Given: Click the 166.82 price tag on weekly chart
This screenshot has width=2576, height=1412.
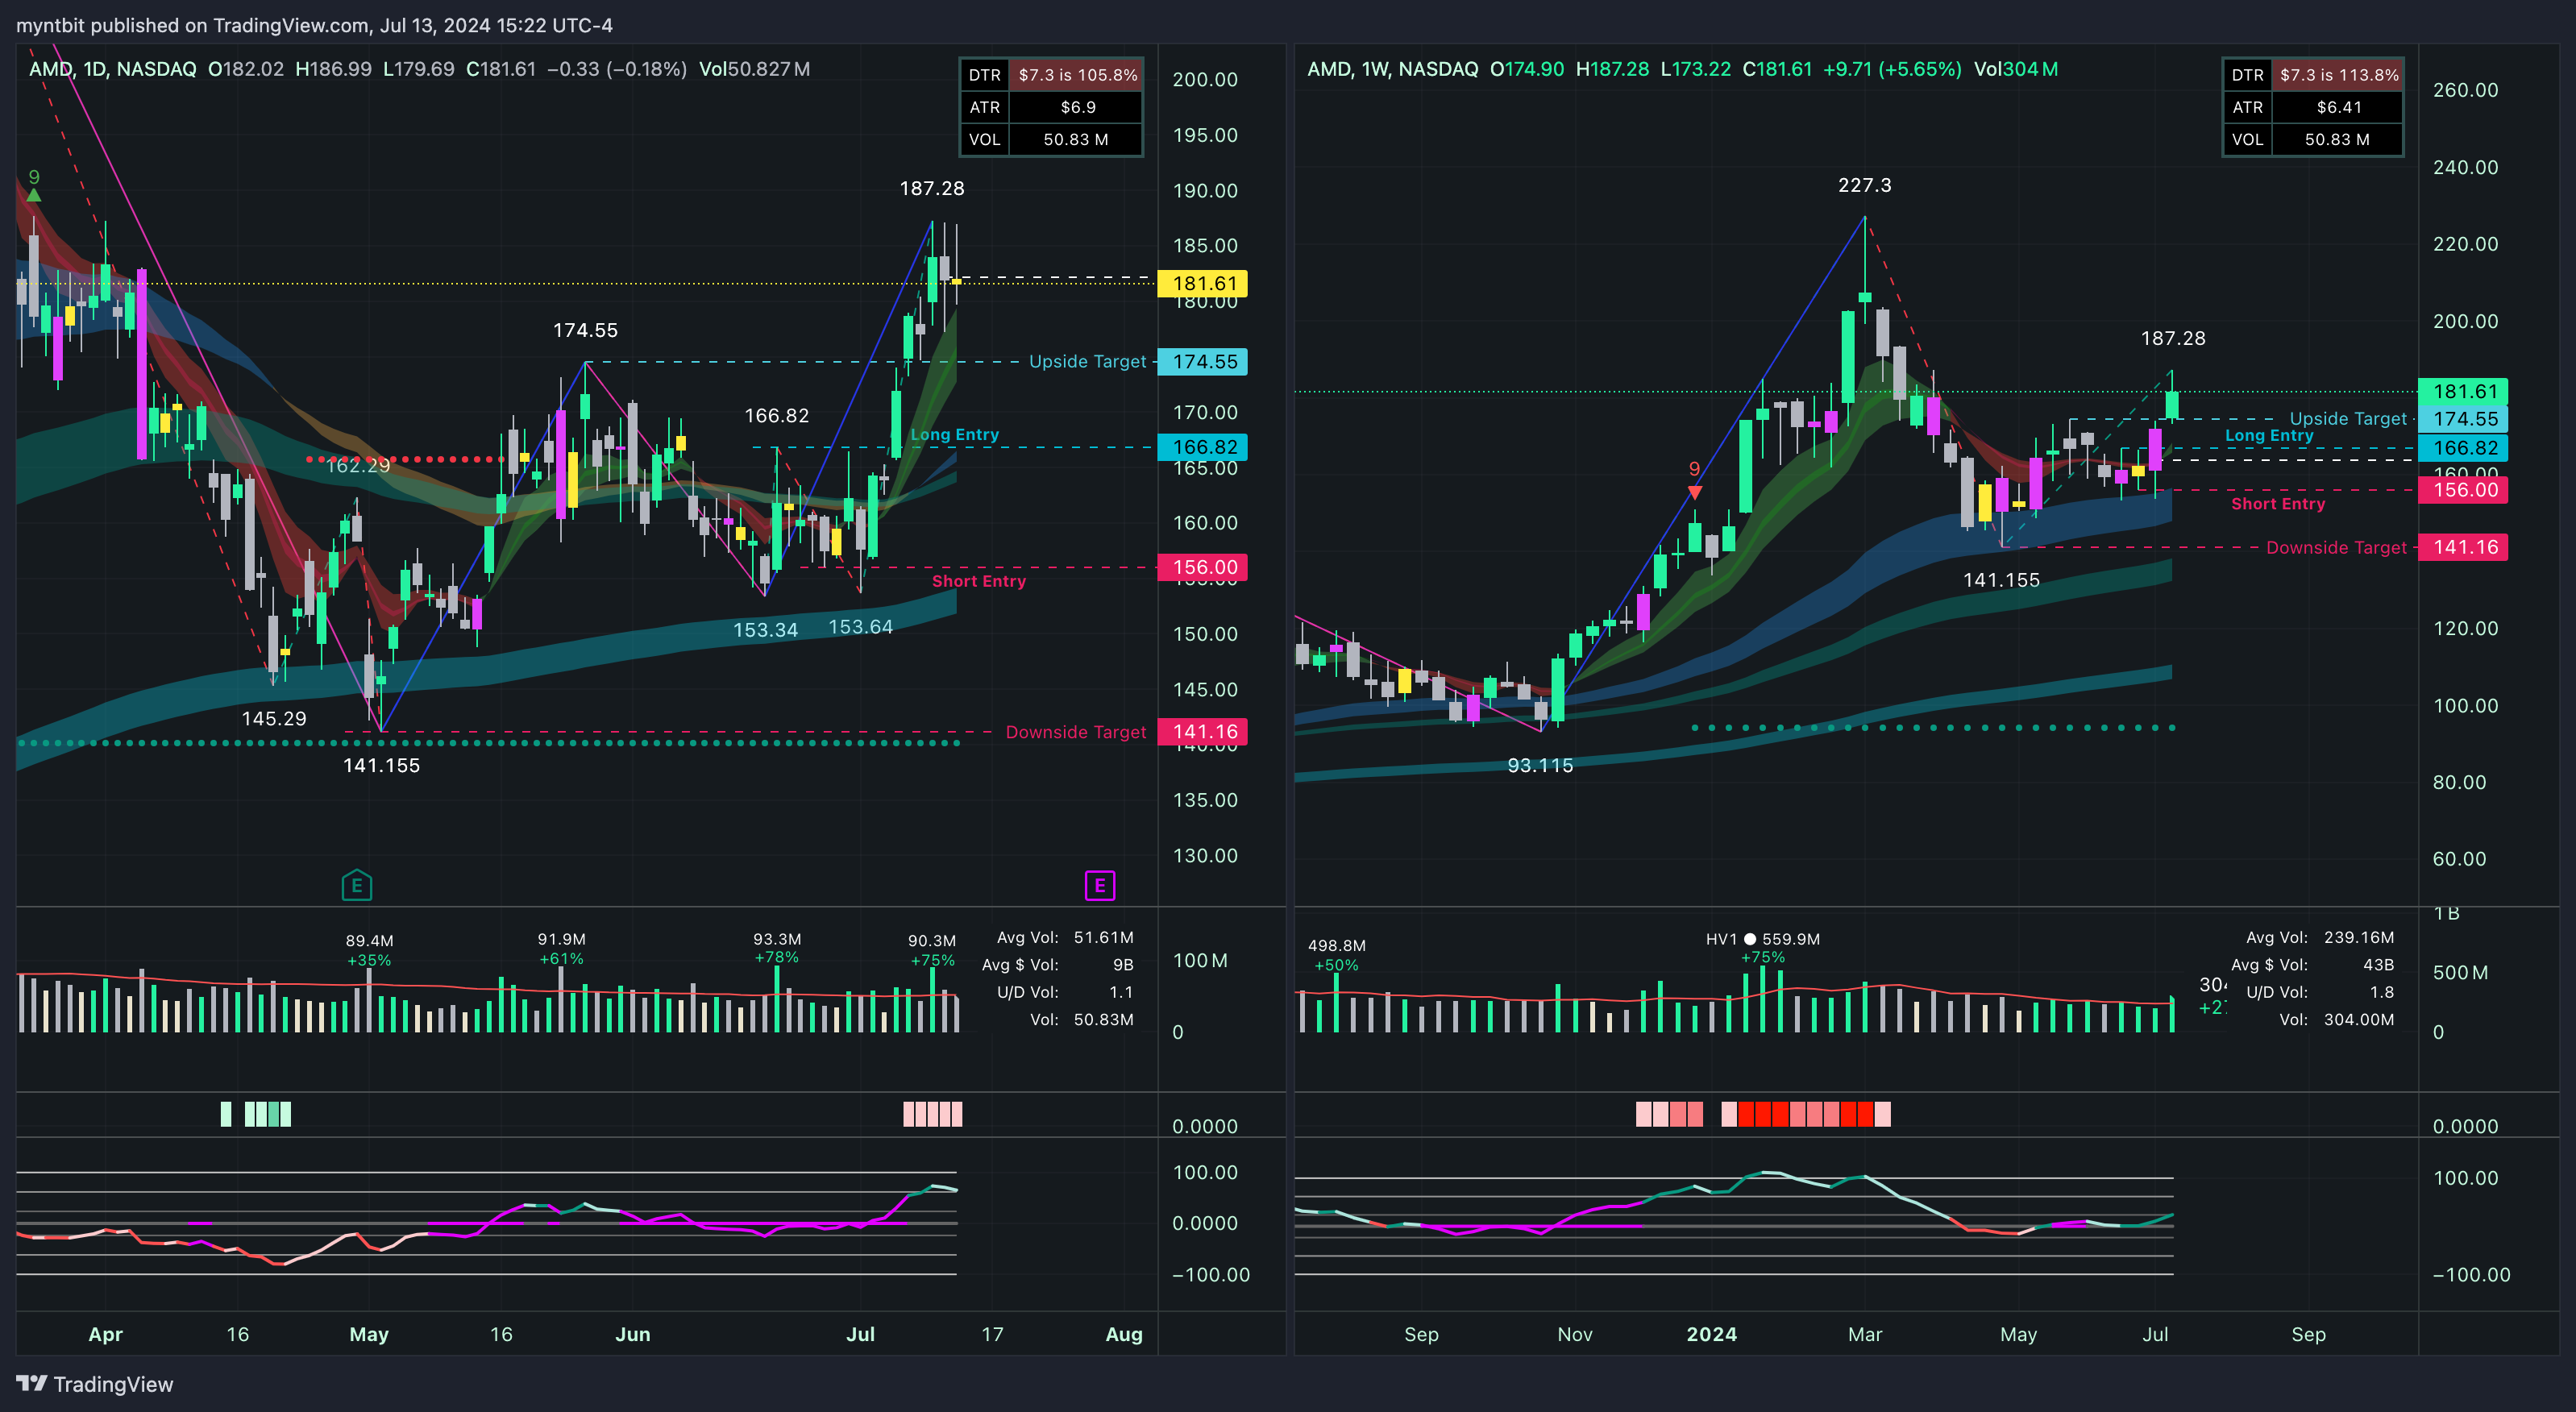Looking at the screenshot, I should click(2463, 448).
